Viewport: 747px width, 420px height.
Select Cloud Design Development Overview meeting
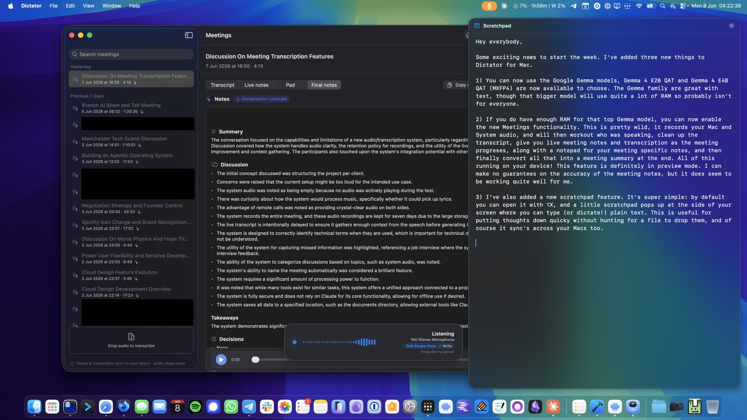pyautogui.click(x=131, y=292)
